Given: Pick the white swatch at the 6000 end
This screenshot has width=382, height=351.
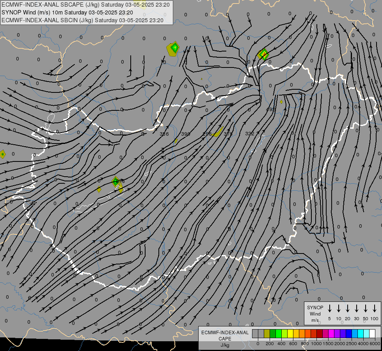Looking at the screenshot, I should (372, 334).
